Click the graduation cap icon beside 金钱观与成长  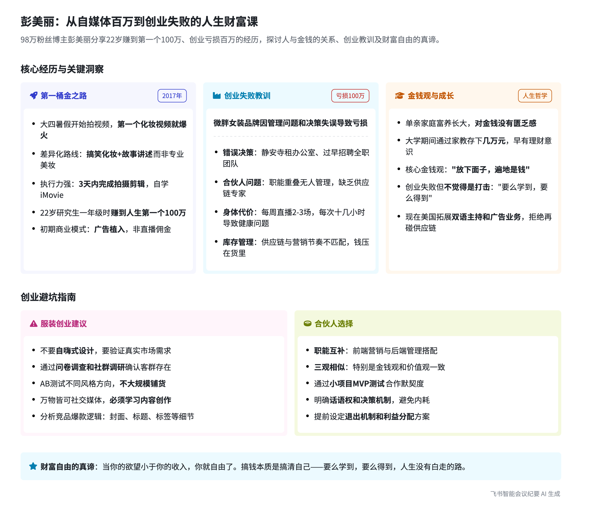tap(399, 96)
